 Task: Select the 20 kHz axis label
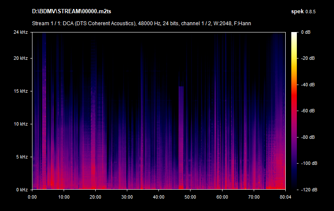20,58
